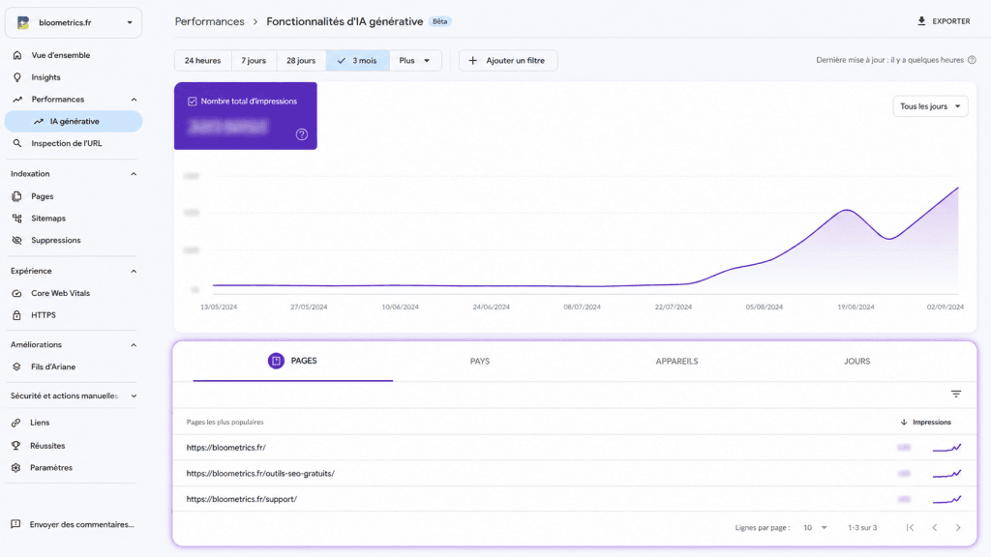Viewport: 991px width, 557px height.
Task: Click the Inspection de l'URL magnifier icon
Action: 17,143
